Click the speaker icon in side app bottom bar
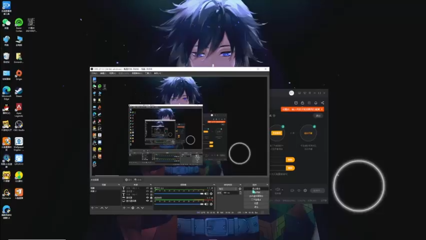 click(x=277, y=189)
